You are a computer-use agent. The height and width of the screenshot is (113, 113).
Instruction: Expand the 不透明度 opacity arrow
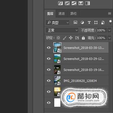pos(110,30)
